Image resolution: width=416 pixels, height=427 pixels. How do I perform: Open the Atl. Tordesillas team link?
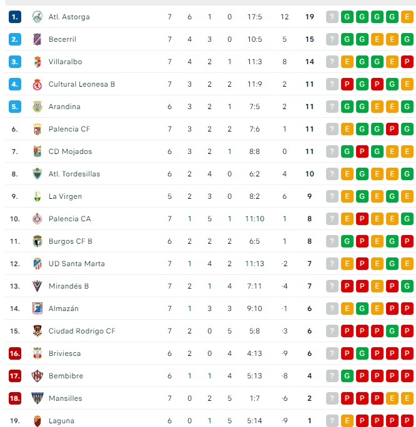[74, 174]
